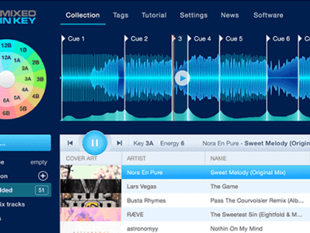Skip to previous track
The width and height of the screenshot is (310, 233).
coord(70,143)
